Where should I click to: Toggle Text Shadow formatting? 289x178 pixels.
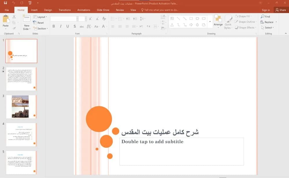75,26
